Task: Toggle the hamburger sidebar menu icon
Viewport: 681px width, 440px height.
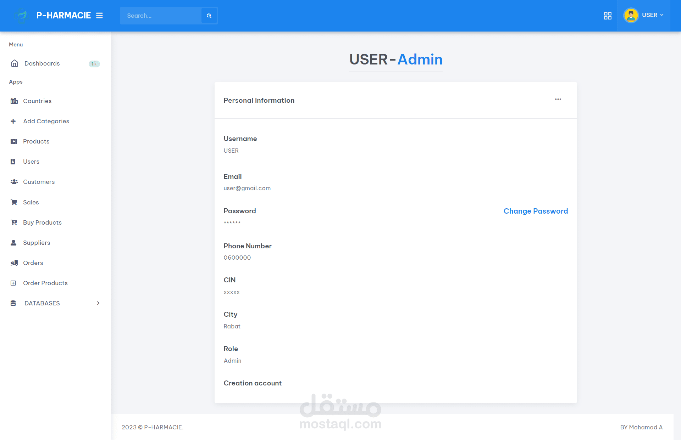Action: pyautogui.click(x=99, y=16)
